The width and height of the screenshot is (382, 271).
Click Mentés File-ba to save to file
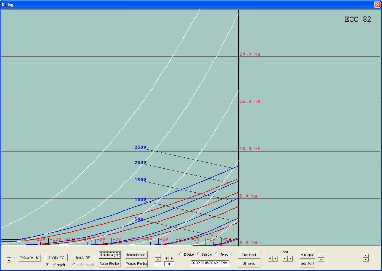(136, 264)
